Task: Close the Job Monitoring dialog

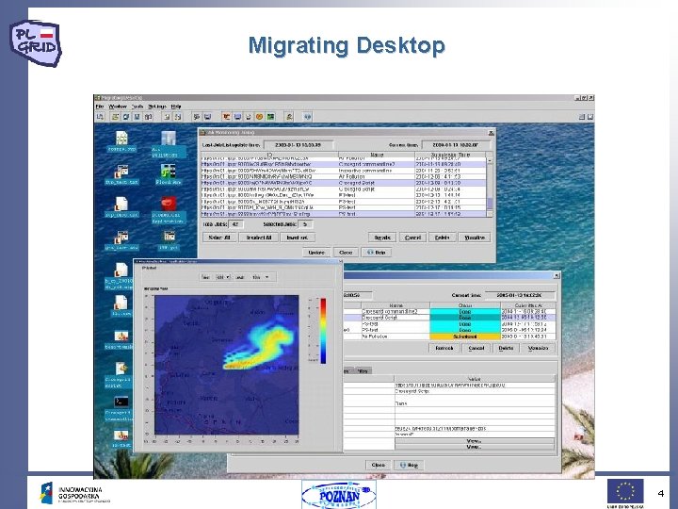Action: point(491,133)
